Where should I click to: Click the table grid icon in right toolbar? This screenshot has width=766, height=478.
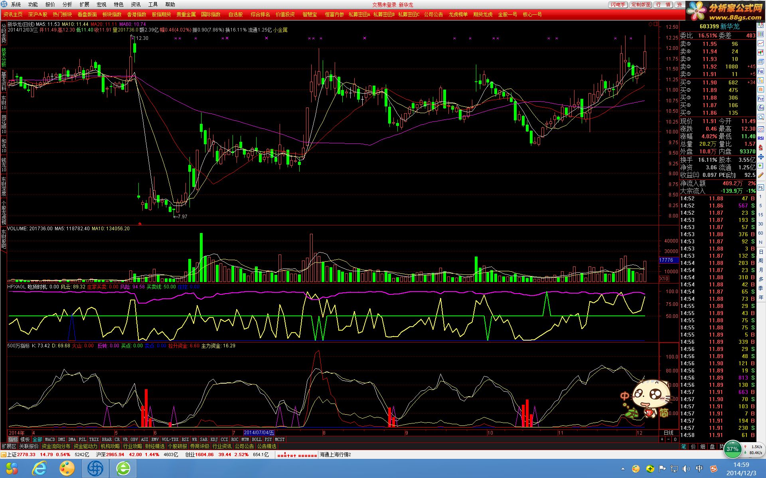[x=760, y=33]
